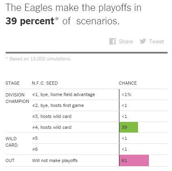Select the pink 61 percent bar
This screenshot has width=172, height=171.
134,160
